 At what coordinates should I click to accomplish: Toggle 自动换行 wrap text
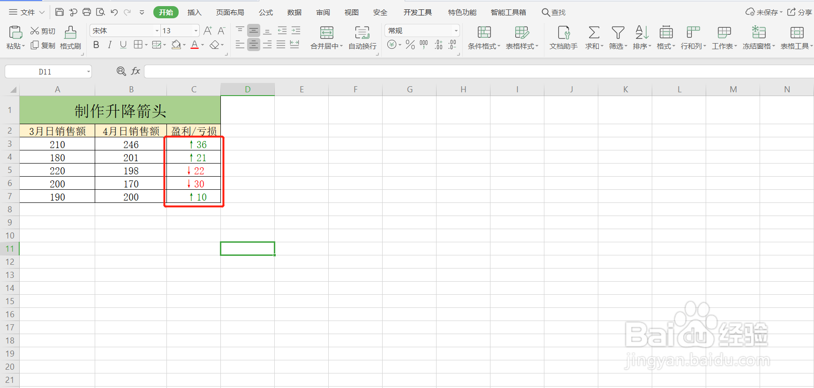coord(362,37)
